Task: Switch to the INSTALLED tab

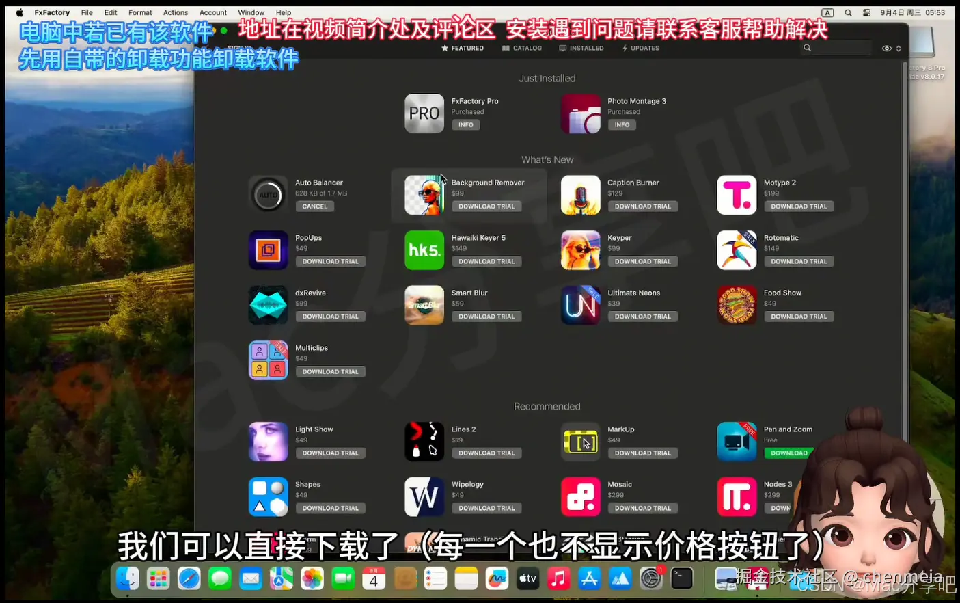Action: tap(581, 48)
